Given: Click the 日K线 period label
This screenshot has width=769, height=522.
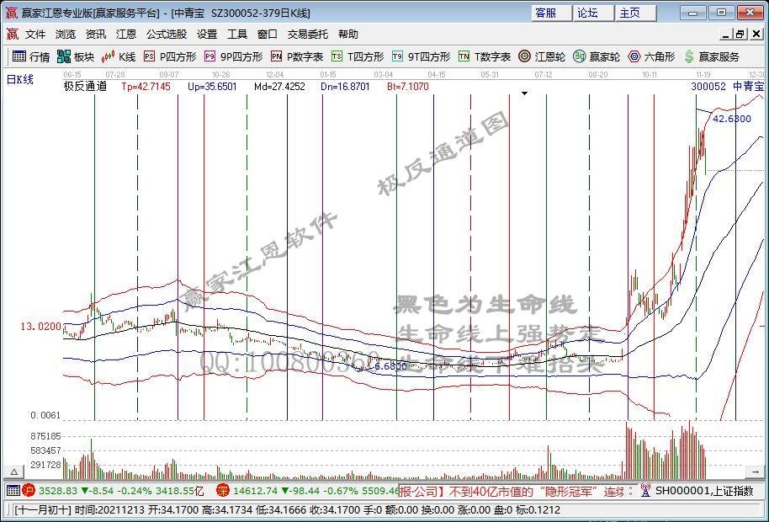Looking at the screenshot, I should [20, 79].
